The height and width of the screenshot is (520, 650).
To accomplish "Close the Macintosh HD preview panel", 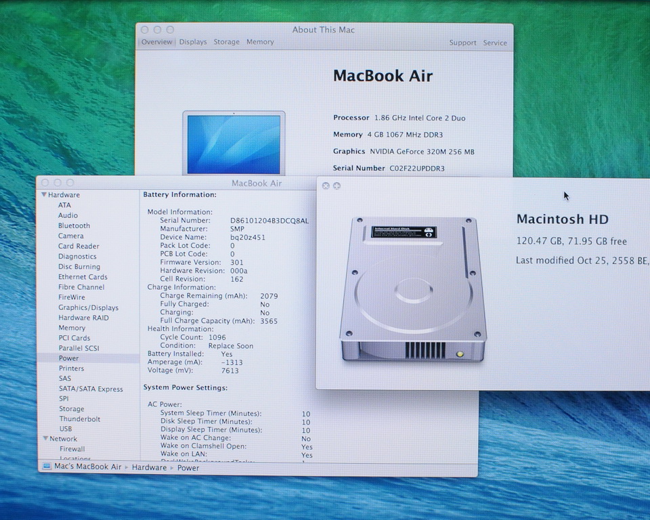I will coord(326,186).
